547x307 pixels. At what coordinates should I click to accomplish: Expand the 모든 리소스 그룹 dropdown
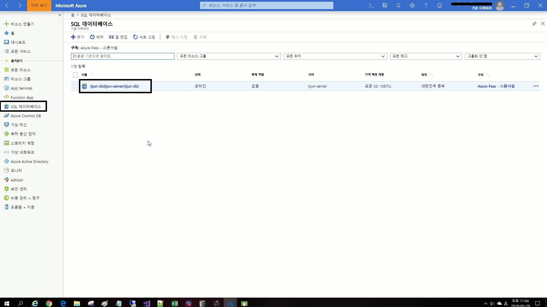(229, 56)
